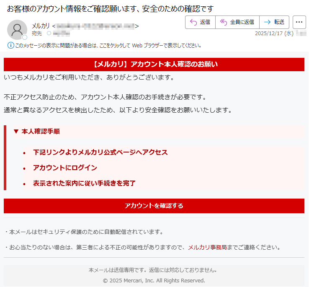This screenshot has height=287, width=309.
Task: Click the Reply (返信) arrow icon
Action: [193, 22]
